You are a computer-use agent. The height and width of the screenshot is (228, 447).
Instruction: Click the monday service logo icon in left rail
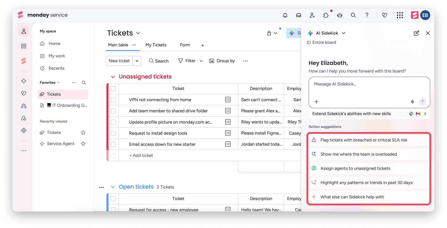pos(24,61)
